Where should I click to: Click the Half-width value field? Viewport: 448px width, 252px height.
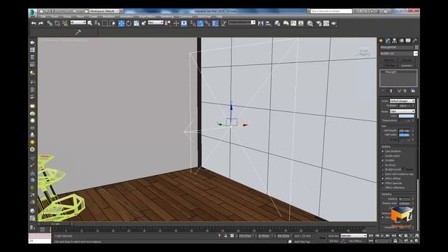pyautogui.click(x=405, y=135)
